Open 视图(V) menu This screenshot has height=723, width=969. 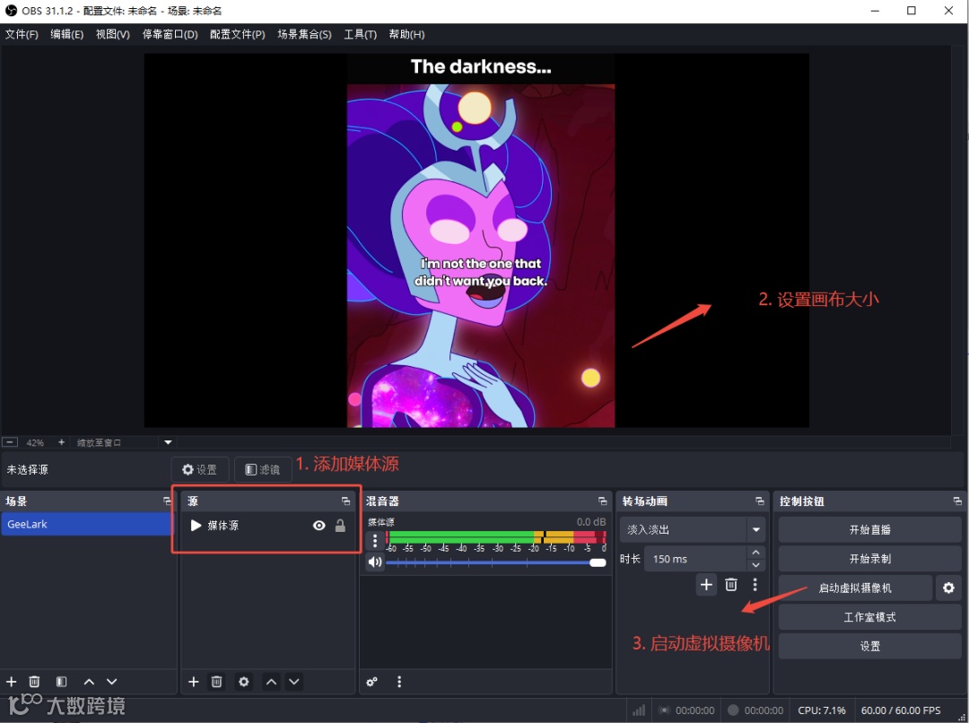click(x=112, y=34)
